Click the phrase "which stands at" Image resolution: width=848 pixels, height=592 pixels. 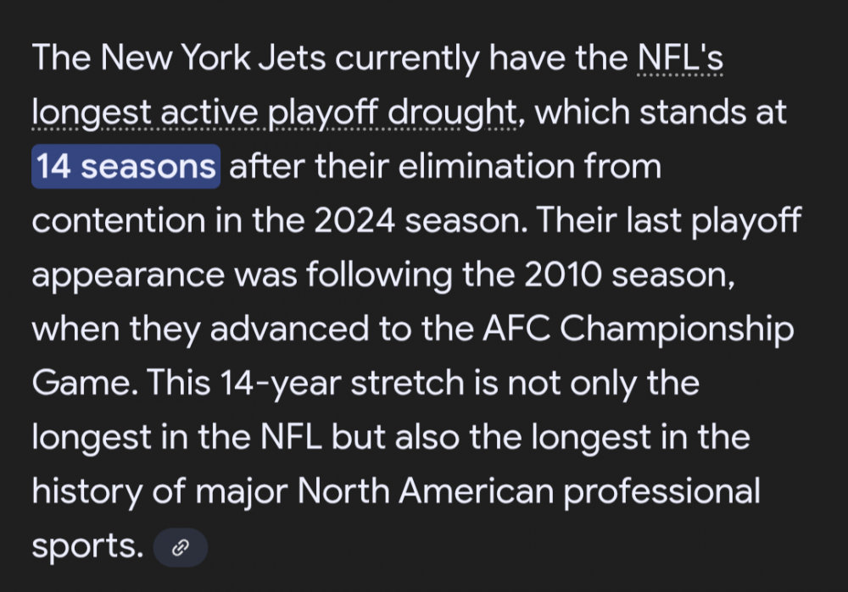click(661, 113)
